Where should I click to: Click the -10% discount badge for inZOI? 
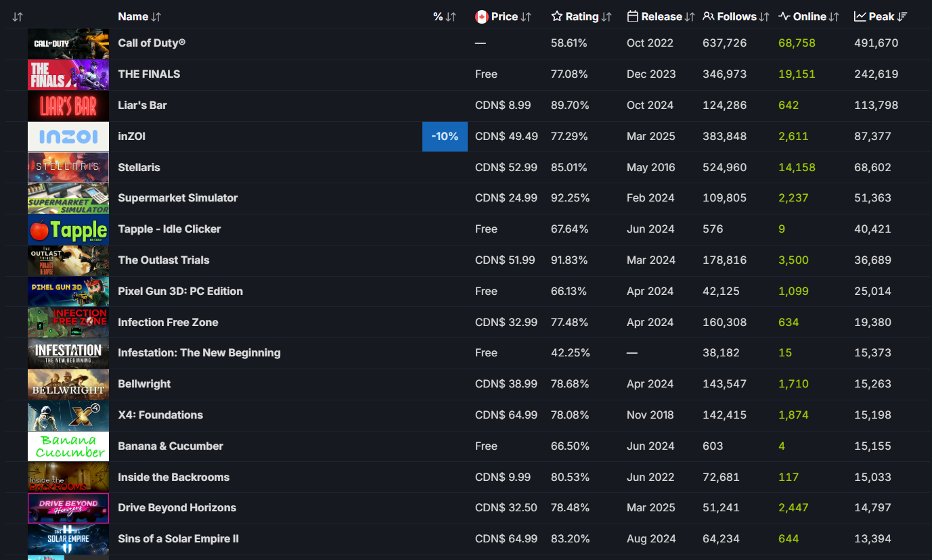pos(445,137)
